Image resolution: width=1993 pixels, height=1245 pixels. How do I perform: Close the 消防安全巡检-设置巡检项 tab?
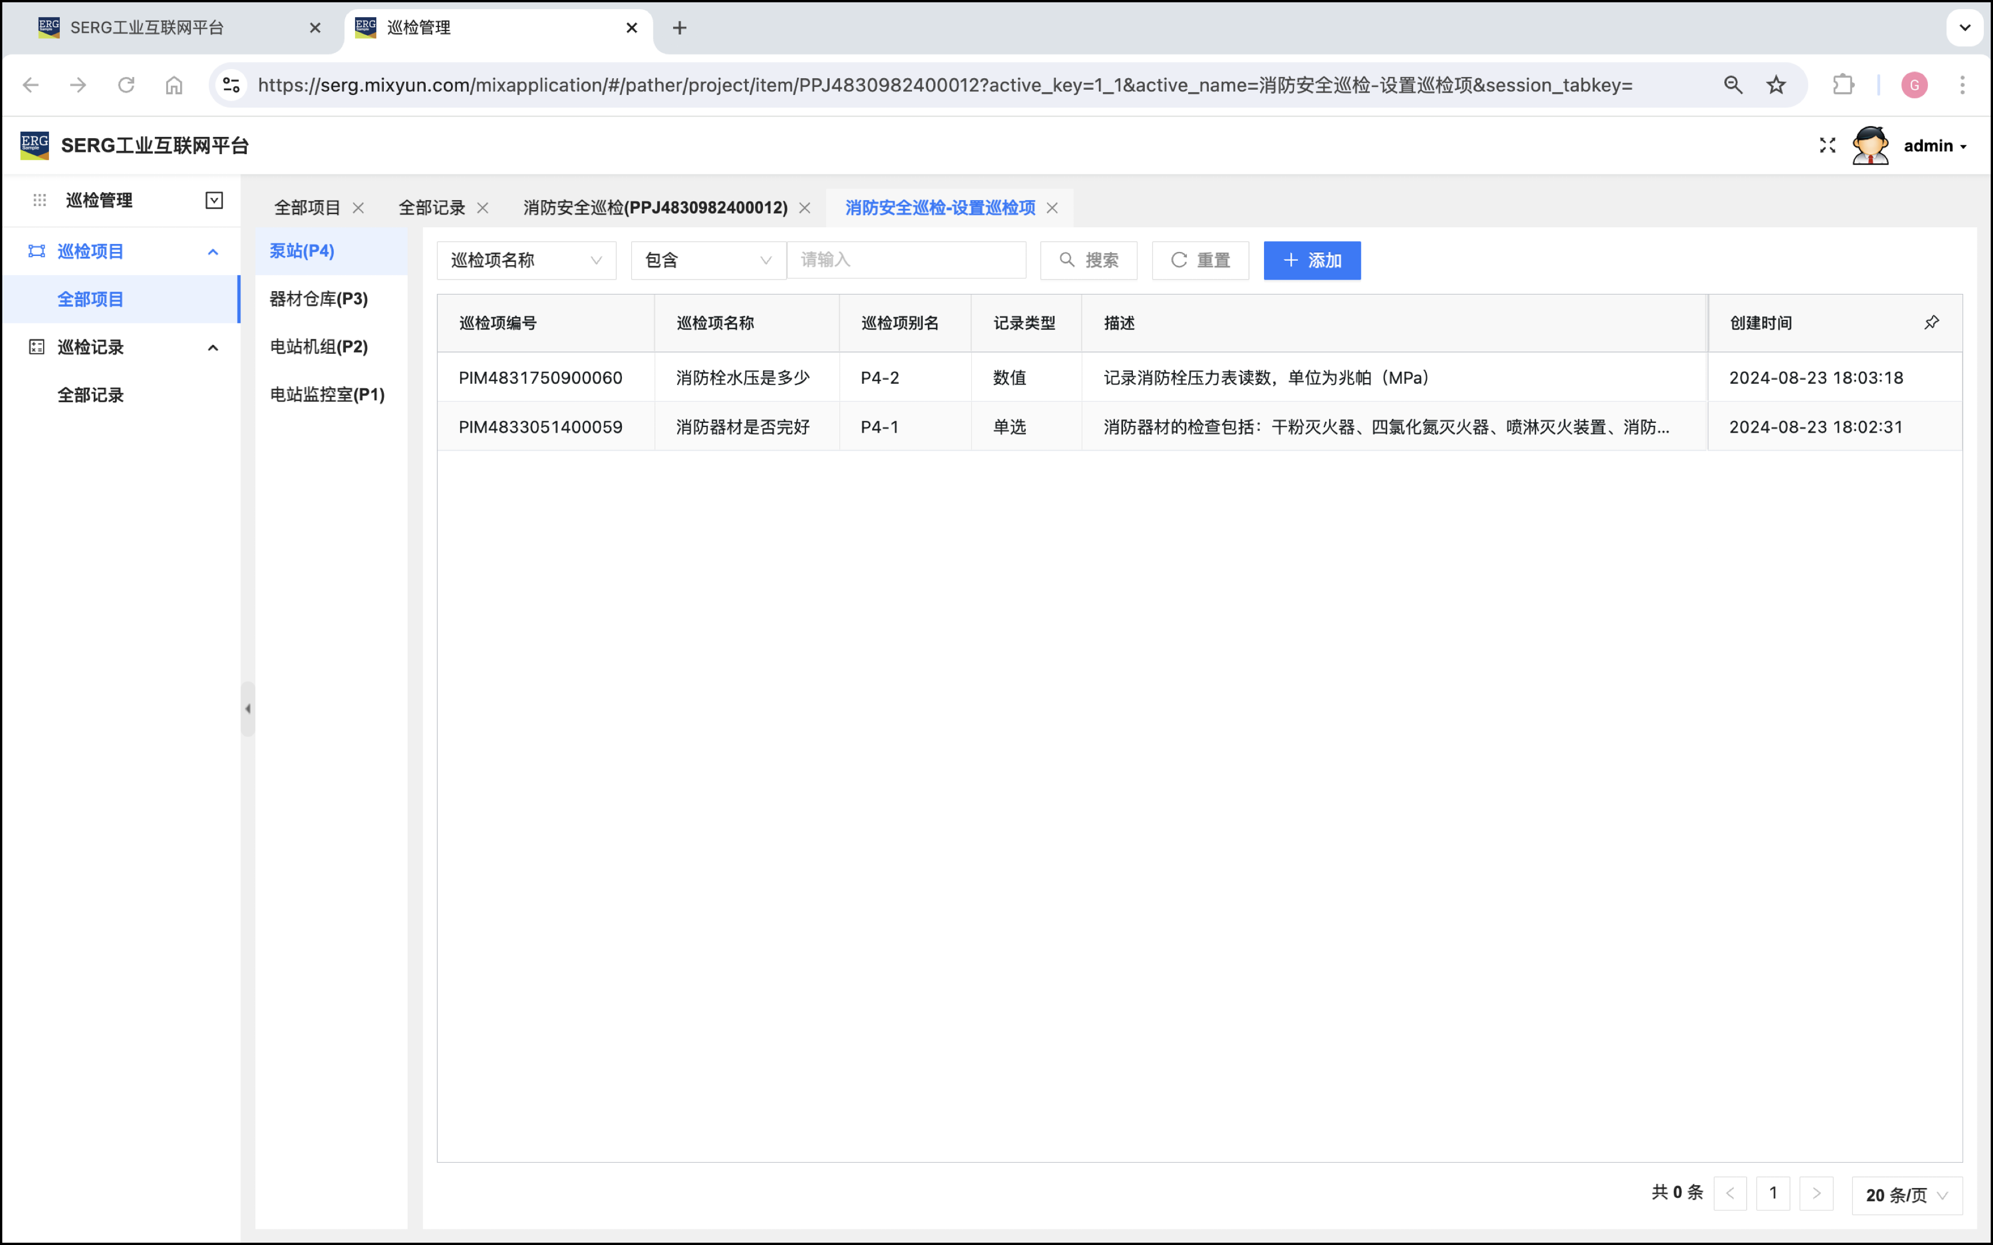[1052, 208]
